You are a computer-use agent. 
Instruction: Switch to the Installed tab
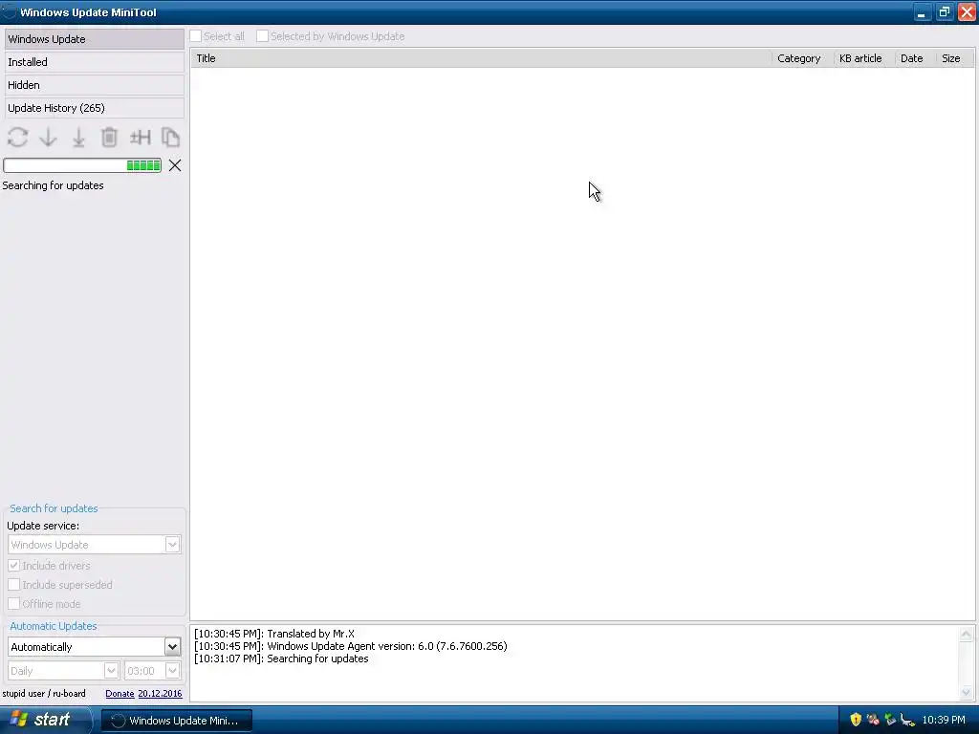pos(95,62)
